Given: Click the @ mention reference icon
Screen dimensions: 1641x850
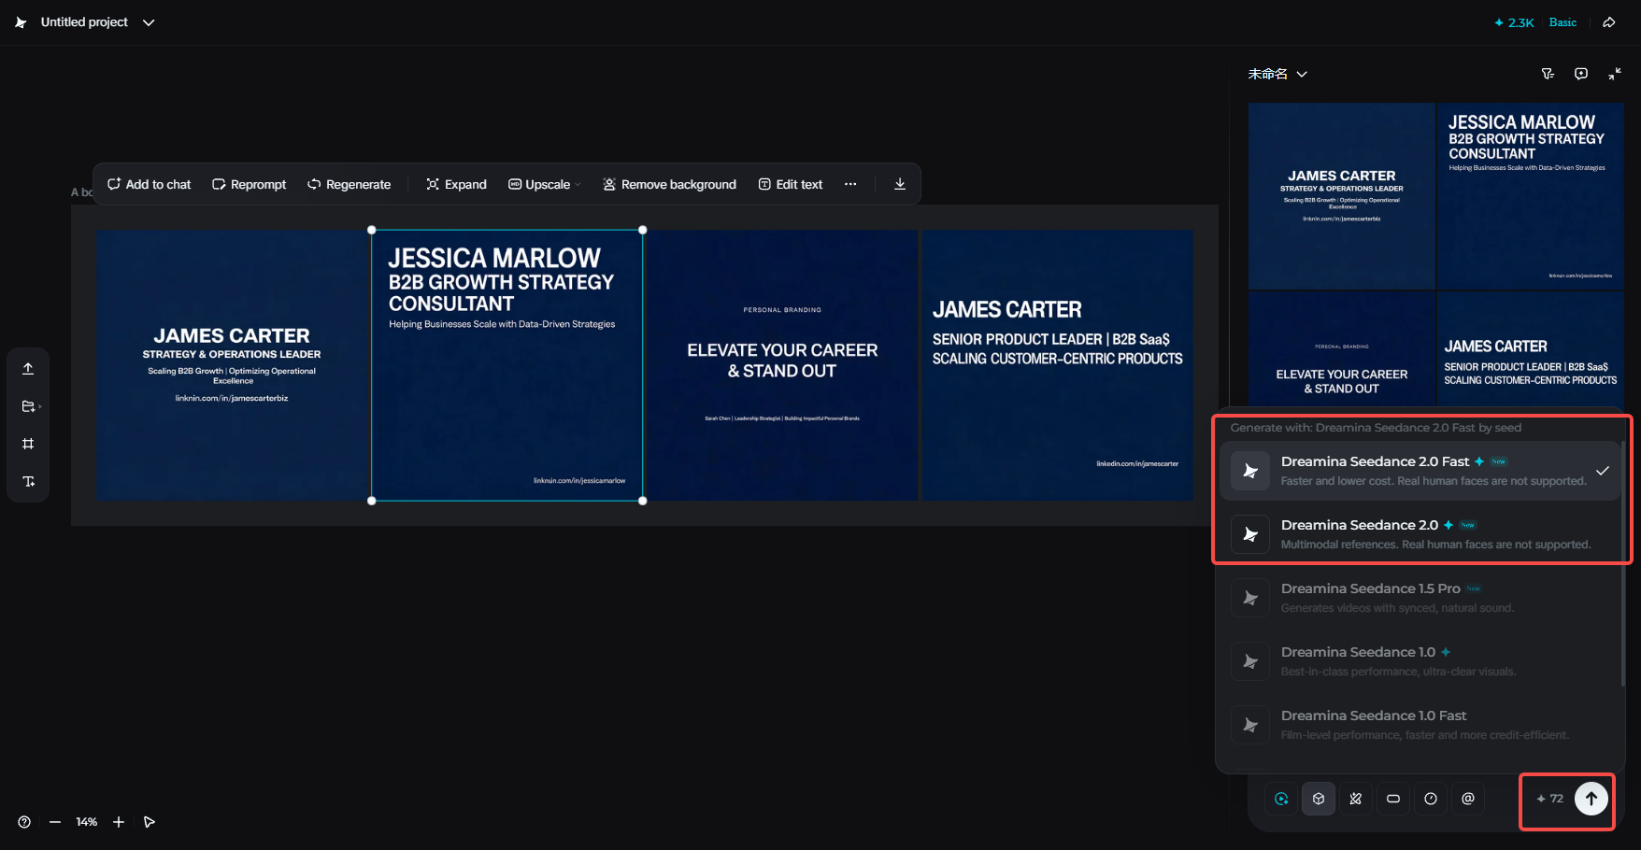Looking at the screenshot, I should tap(1468, 799).
